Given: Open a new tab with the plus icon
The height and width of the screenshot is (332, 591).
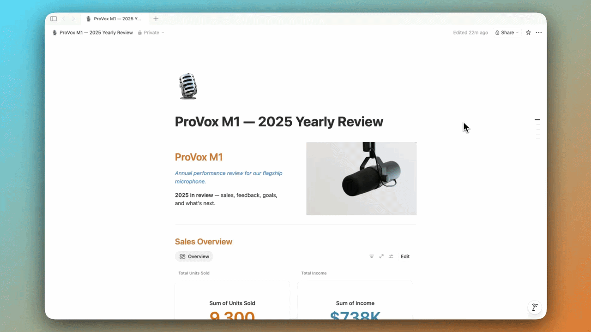Looking at the screenshot, I should [x=156, y=19].
